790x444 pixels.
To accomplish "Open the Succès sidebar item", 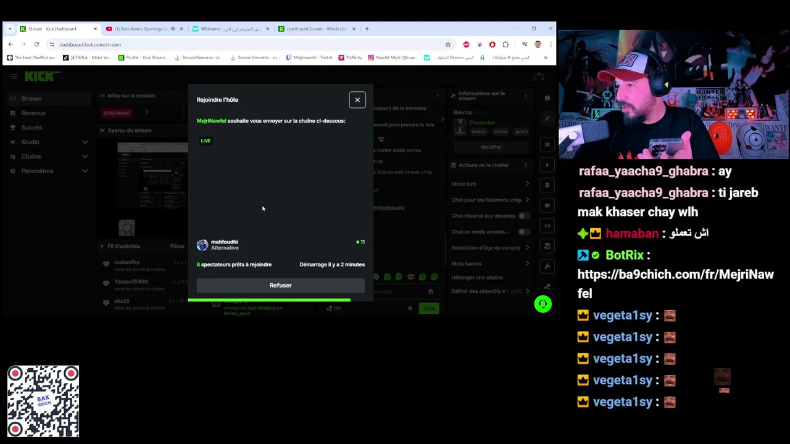I will coord(49,128).
